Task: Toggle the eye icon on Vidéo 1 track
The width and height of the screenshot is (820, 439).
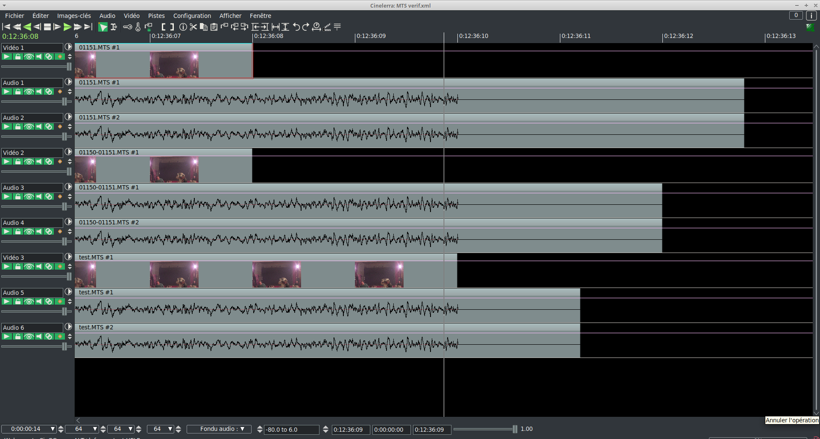Action: point(29,57)
